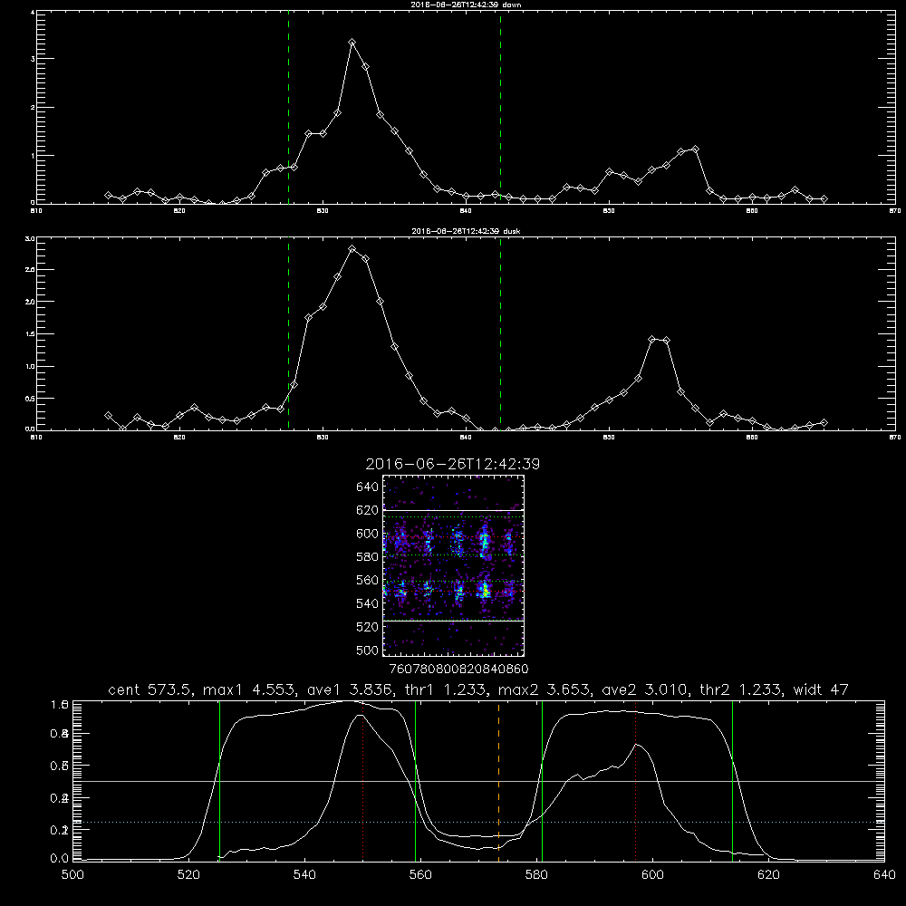Screen dimensions: 906x906
Task: Click the green vertical line near 525 in the bottom plot
Action: (x=219, y=781)
